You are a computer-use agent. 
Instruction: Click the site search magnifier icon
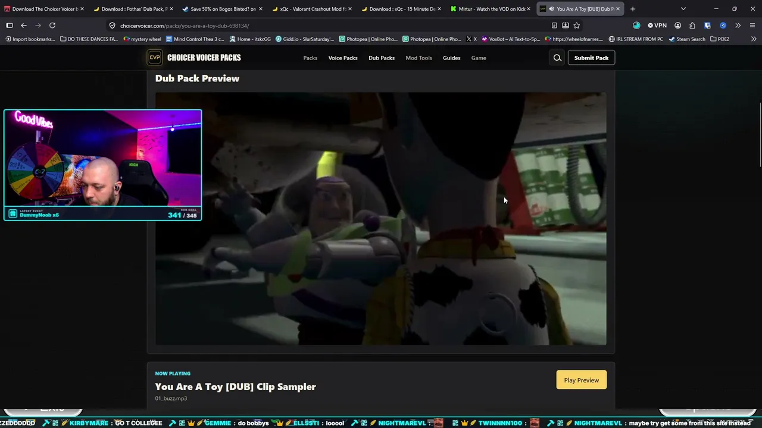(557, 58)
